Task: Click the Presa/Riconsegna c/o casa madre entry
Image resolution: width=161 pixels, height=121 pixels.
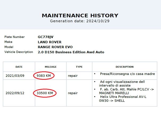Action: click(127, 74)
